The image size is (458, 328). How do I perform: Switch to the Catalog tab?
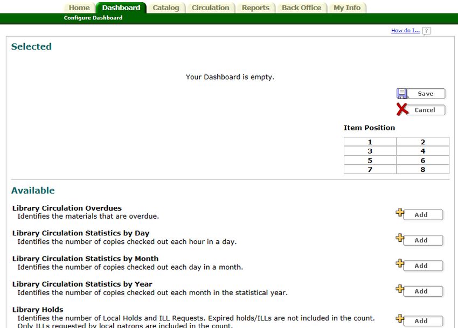pos(166,8)
